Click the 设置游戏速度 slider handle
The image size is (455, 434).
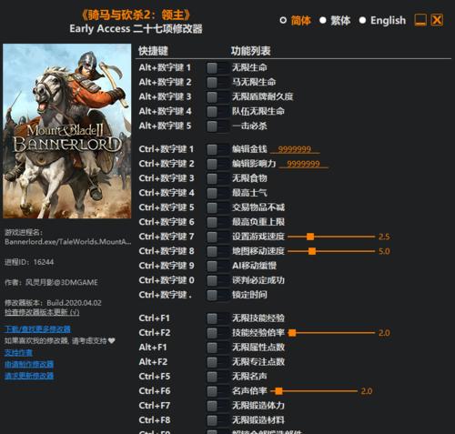(x=310, y=237)
